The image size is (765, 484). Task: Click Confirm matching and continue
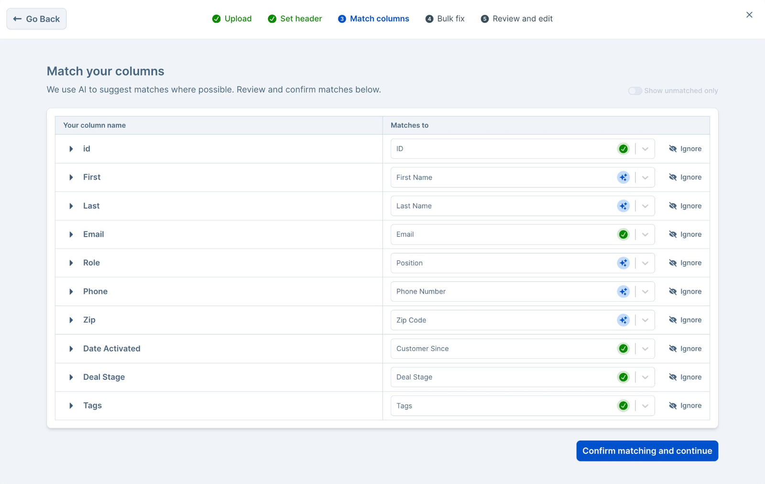pos(647,451)
